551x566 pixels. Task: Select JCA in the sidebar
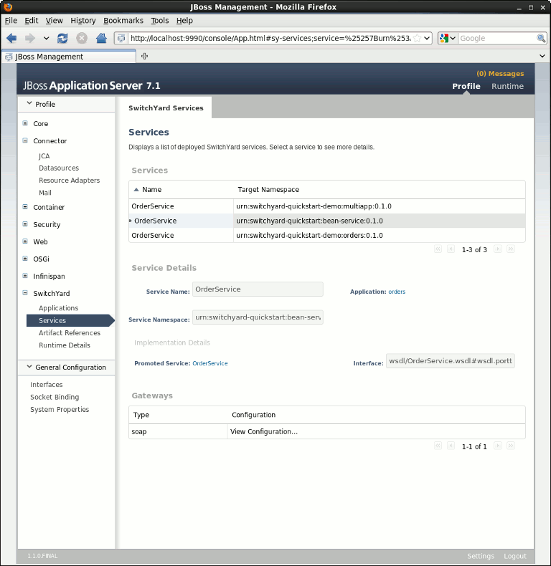tap(44, 156)
